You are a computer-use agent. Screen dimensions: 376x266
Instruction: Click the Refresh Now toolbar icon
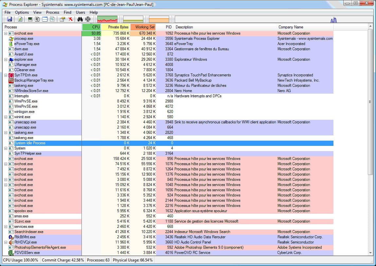20,19
